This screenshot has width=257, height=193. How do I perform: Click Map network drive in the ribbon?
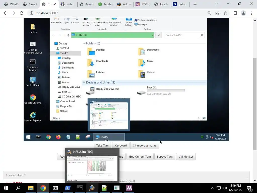[98, 22]
